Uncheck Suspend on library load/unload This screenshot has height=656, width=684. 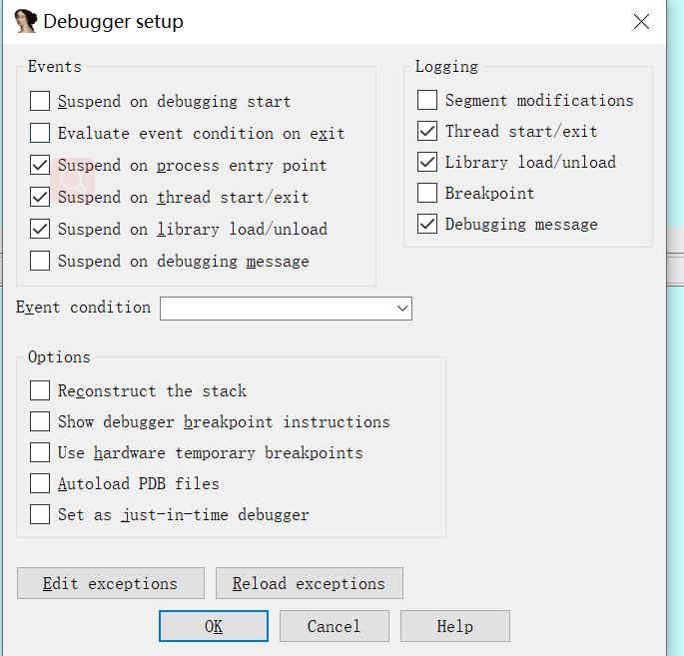click(40, 229)
